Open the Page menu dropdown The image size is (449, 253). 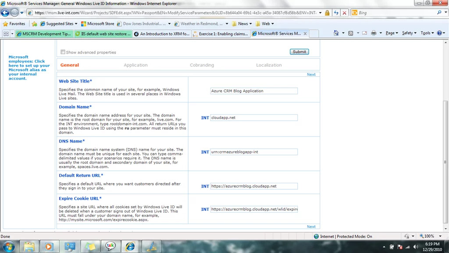[392, 33]
